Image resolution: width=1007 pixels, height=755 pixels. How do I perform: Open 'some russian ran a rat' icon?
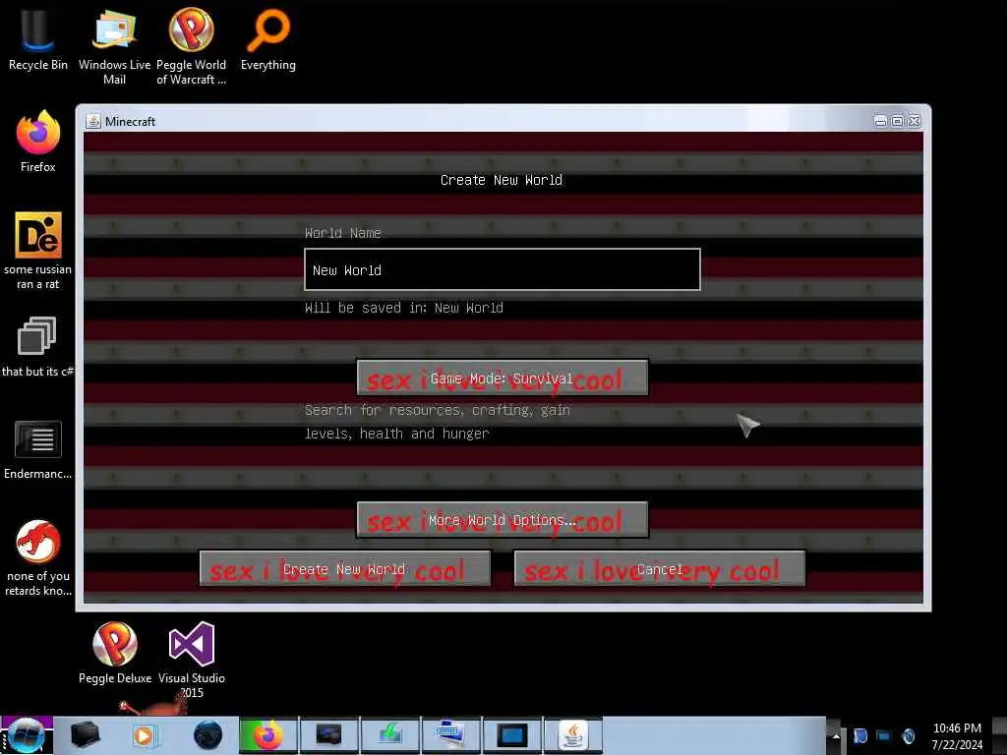pyautogui.click(x=38, y=251)
